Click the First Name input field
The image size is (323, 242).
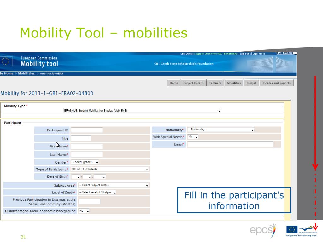tap(87, 146)
